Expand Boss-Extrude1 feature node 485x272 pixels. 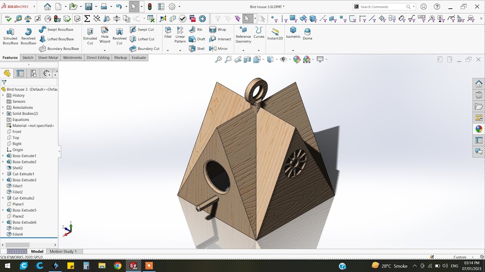point(3,156)
